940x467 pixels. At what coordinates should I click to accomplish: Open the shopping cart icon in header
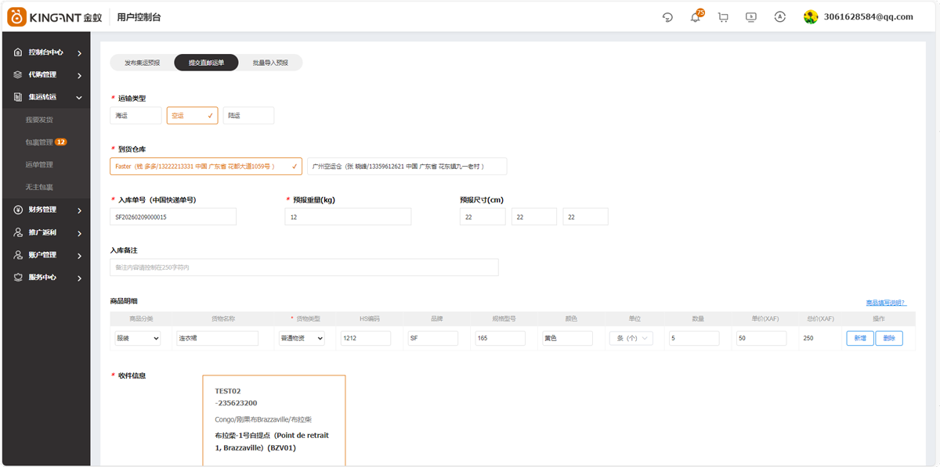(723, 17)
